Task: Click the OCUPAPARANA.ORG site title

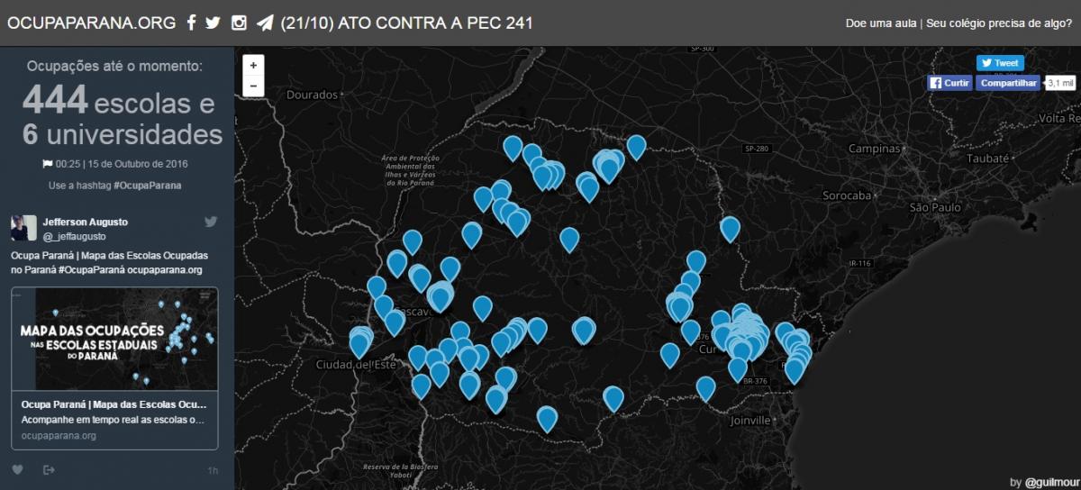Action: 91,23
